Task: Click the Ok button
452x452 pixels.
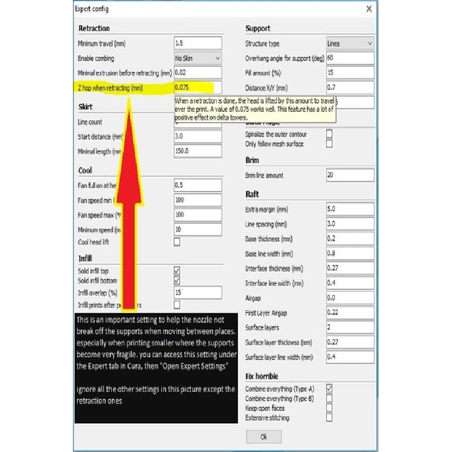Action: (x=264, y=436)
